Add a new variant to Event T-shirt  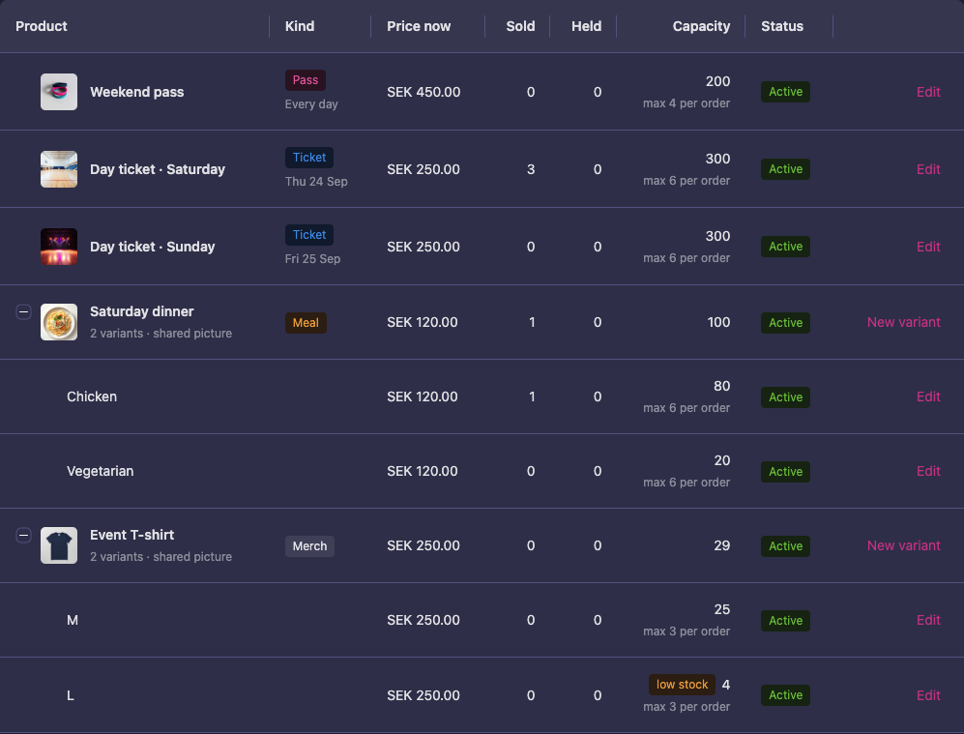904,545
